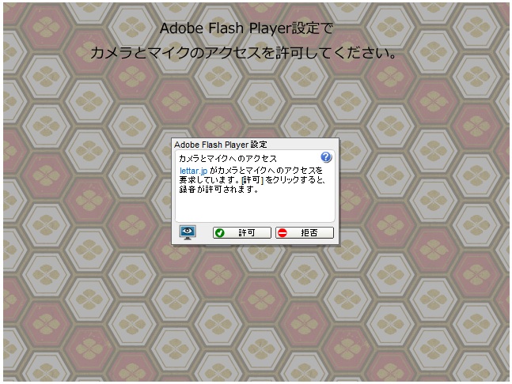Click the Adobe Flash Player 設定 dialog title
Screen dimensions: 512x384
pyautogui.click(x=221, y=145)
